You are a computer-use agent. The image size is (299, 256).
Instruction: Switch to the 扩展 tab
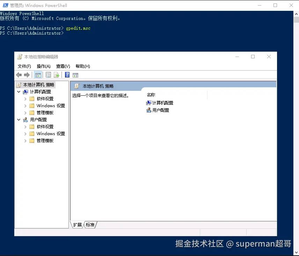pos(78,225)
